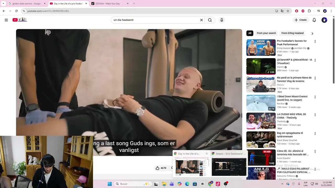
Task: Open options for Bag om optagelserne video
Action: (x=315, y=133)
